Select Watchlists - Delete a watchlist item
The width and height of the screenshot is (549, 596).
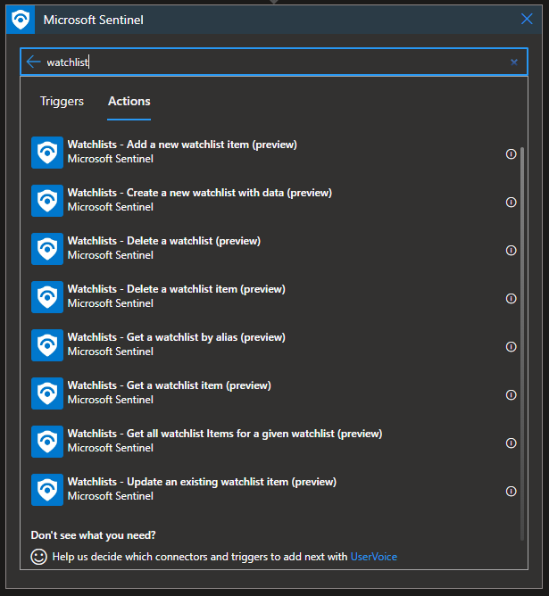pyautogui.click(x=177, y=289)
